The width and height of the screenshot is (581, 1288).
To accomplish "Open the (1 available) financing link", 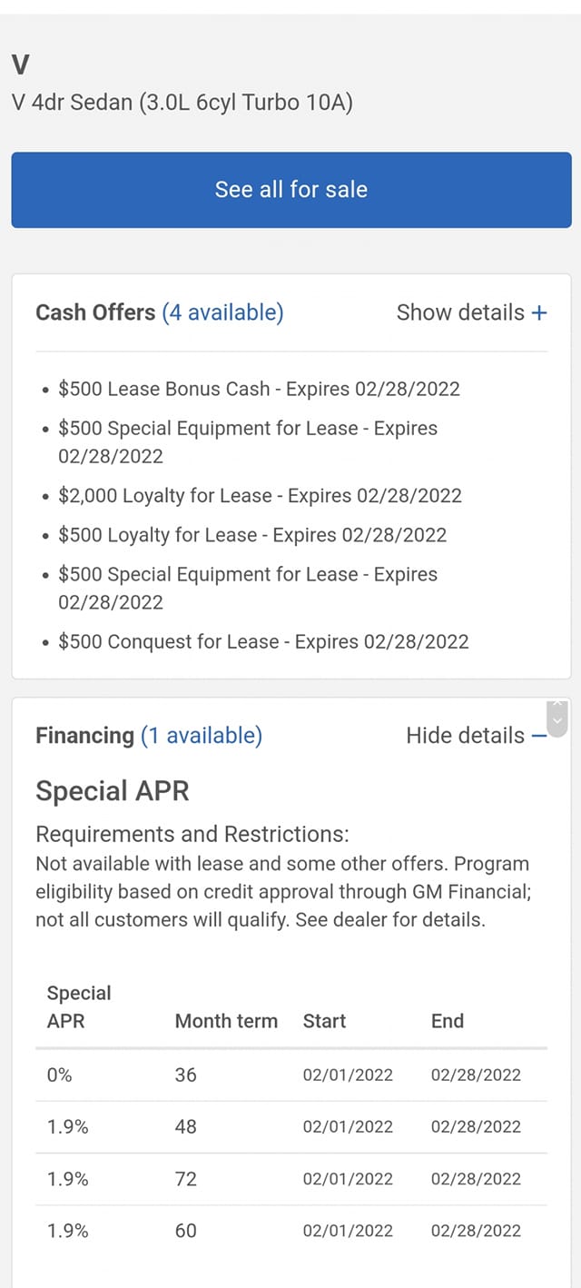I will [202, 736].
